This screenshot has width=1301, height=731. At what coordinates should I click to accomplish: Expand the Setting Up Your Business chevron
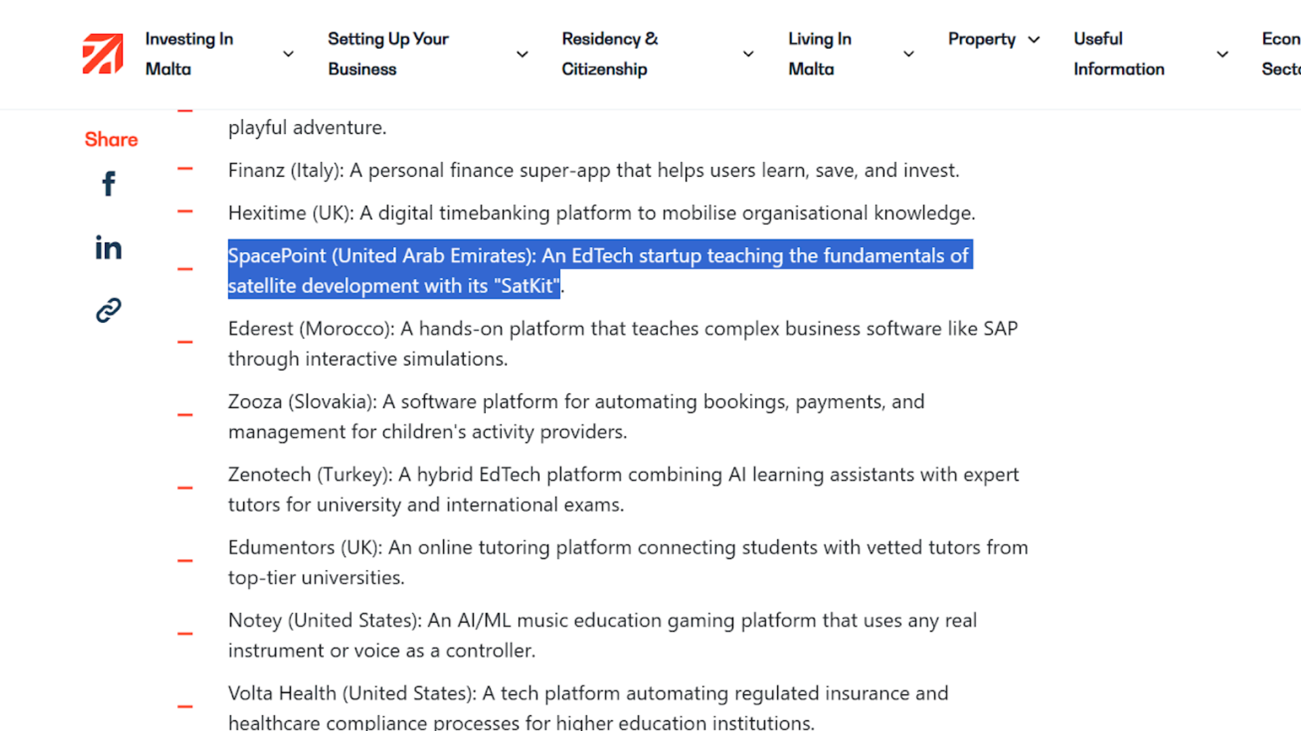click(x=522, y=54)
